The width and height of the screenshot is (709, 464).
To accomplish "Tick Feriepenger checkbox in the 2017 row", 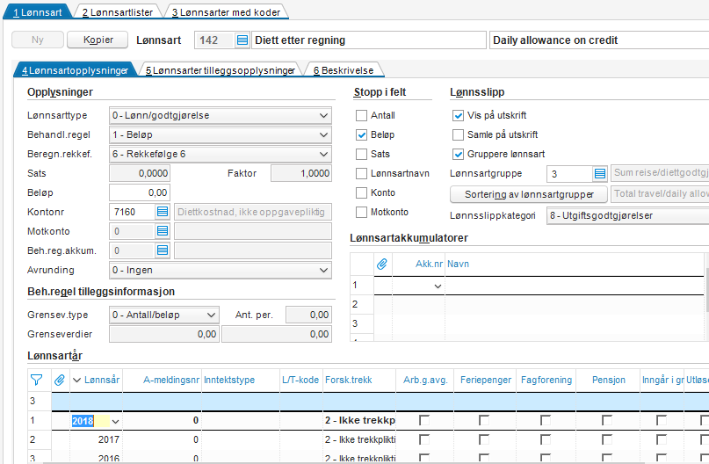I will pos(484,439).
